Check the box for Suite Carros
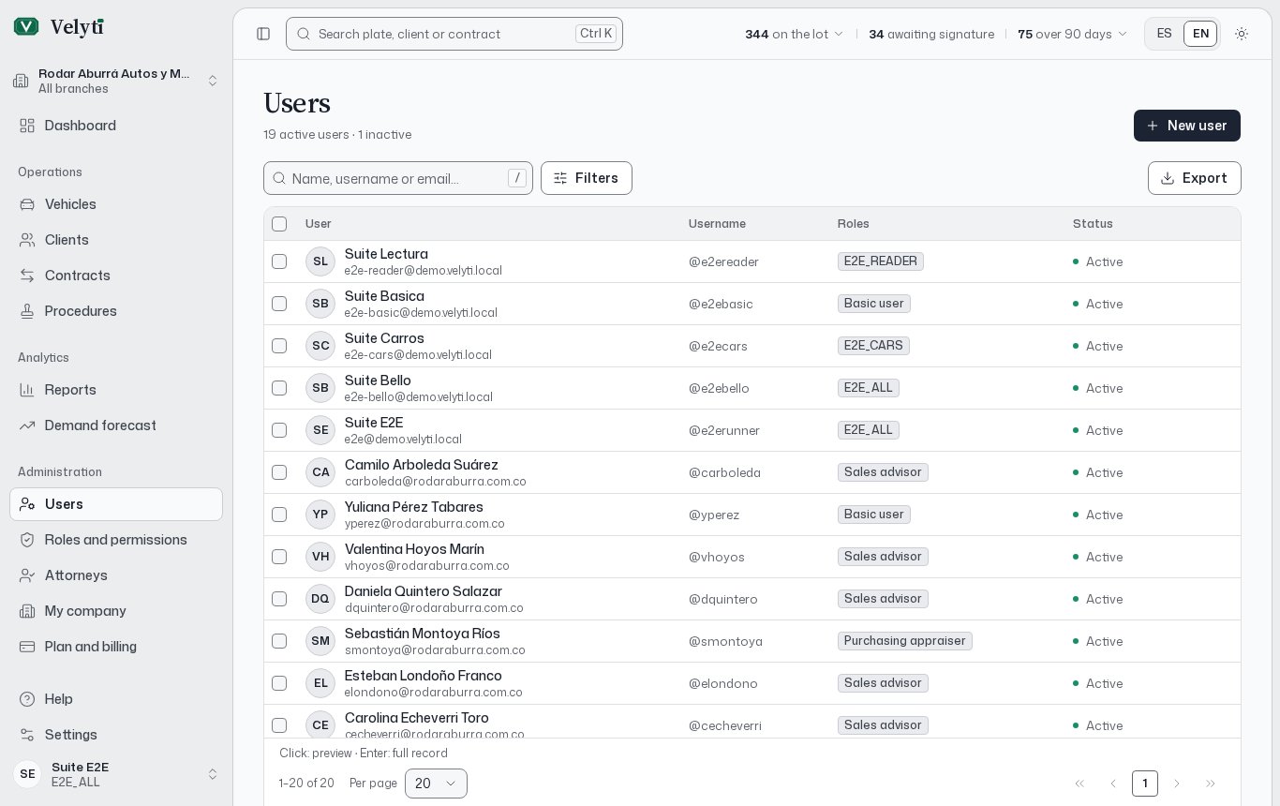Viewport: 1280px width, 806px height. [279, 346]
